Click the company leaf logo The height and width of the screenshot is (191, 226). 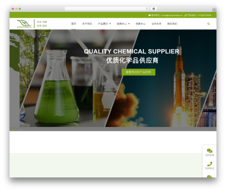coord(24,23)
